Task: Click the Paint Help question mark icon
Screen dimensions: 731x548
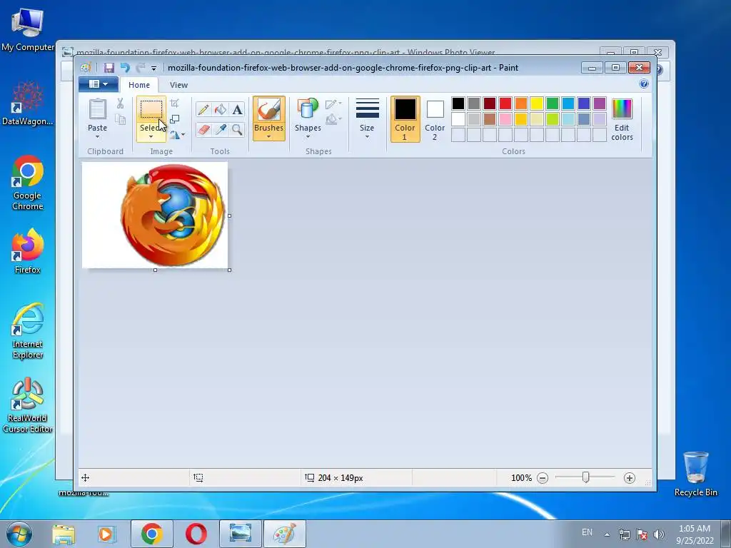Action: pyautogui.click(x=644, y=84)
